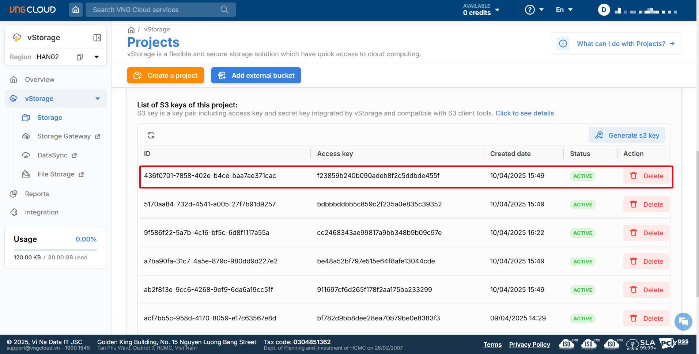The image size is (699, 354).
Task: Copy the HAN02 region name
Action: [80, 57]
